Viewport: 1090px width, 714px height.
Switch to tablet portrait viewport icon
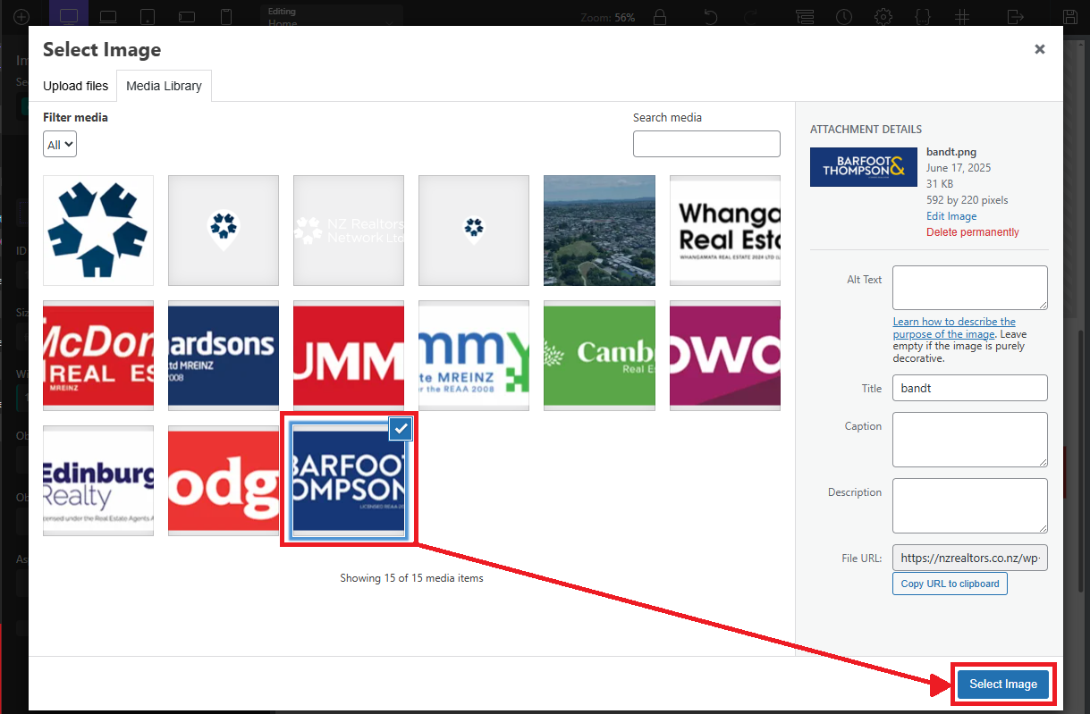[148, 17]
